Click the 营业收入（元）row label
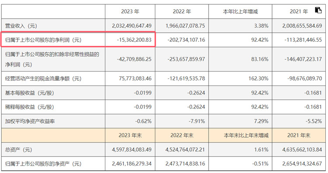 point(21,26)
